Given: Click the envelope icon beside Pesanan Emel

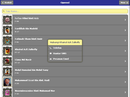Looking at the screenshot, I should [51, 59].
